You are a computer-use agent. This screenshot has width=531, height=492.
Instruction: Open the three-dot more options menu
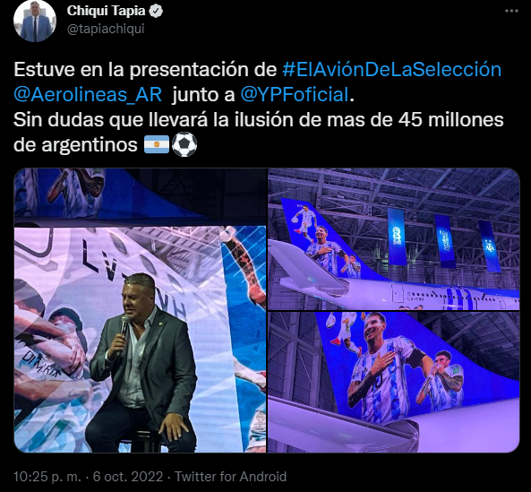[511, 11]
